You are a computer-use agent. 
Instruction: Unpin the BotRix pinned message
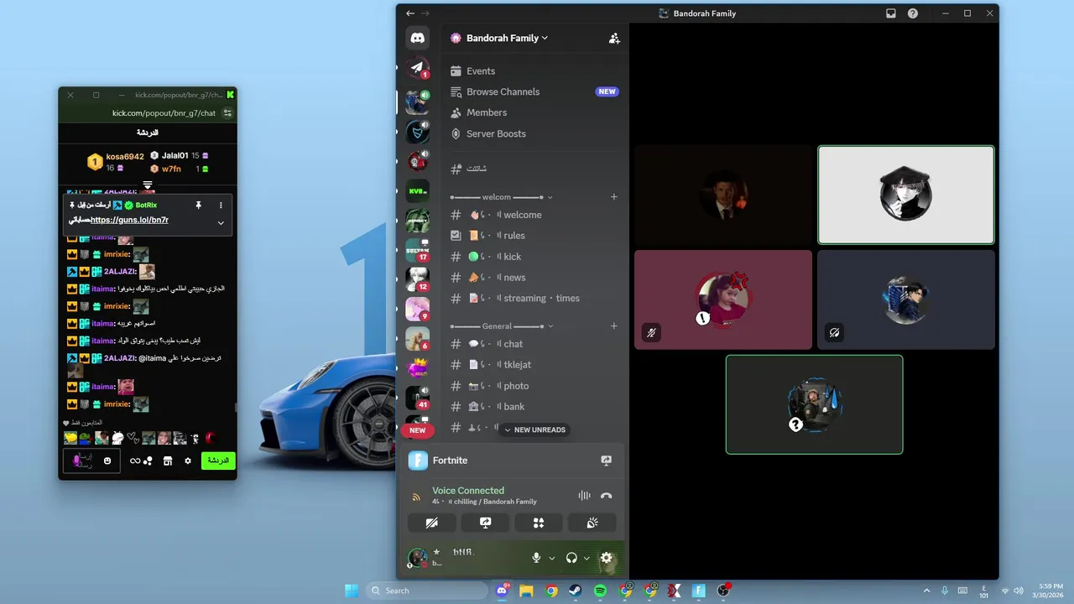click(199, 205)
